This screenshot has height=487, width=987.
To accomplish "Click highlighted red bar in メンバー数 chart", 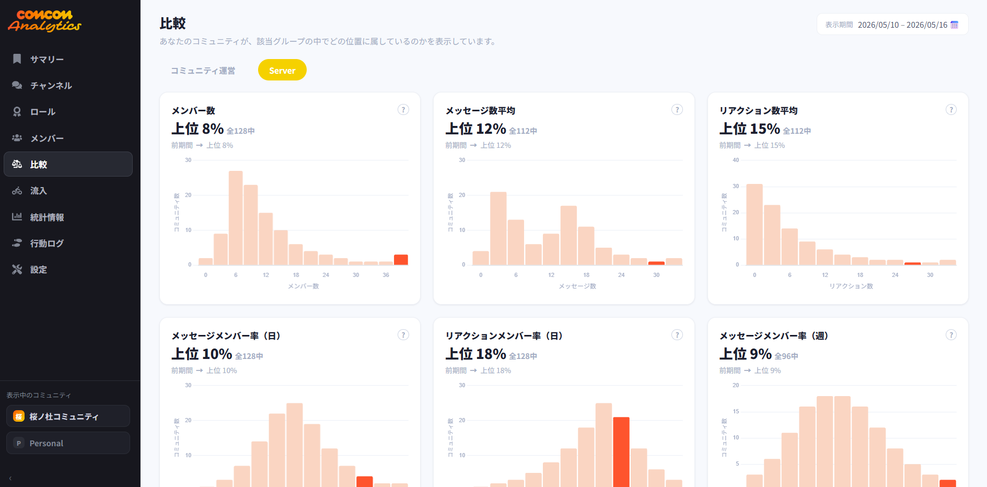I will (x=401, y=260).
